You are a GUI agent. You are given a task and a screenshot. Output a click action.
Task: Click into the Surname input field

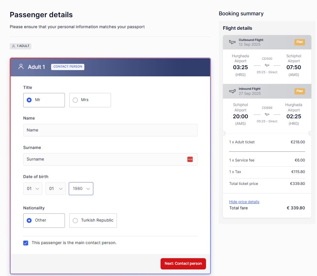[x=110, y=159]
